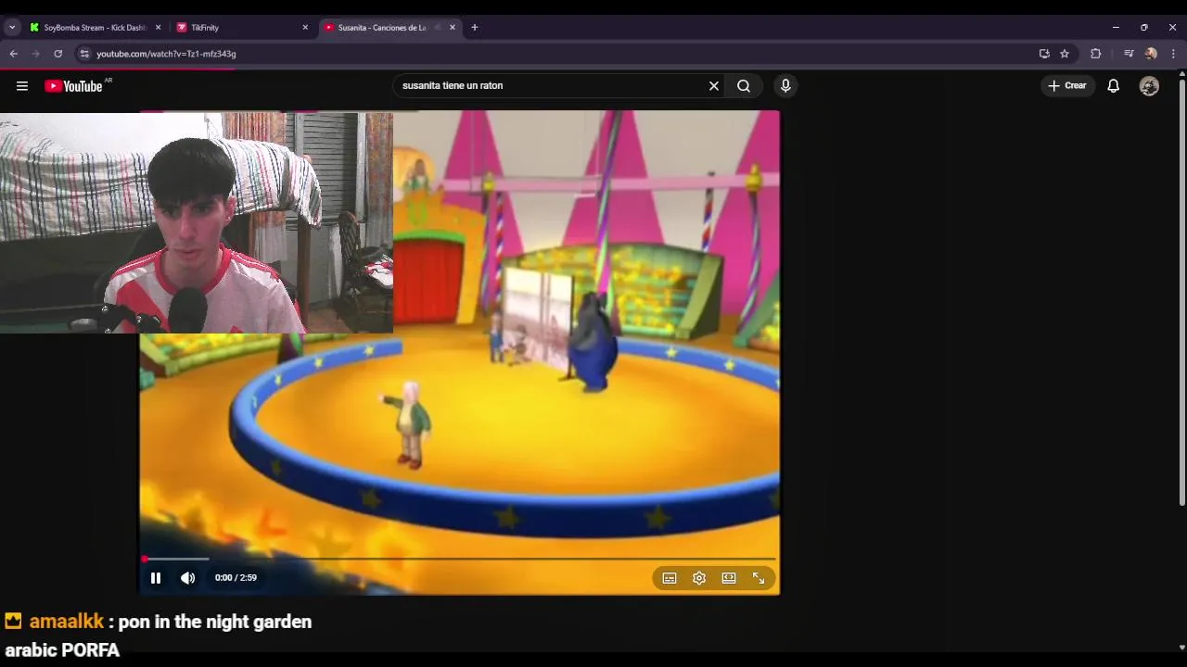Pause the video

click(156, 578)
